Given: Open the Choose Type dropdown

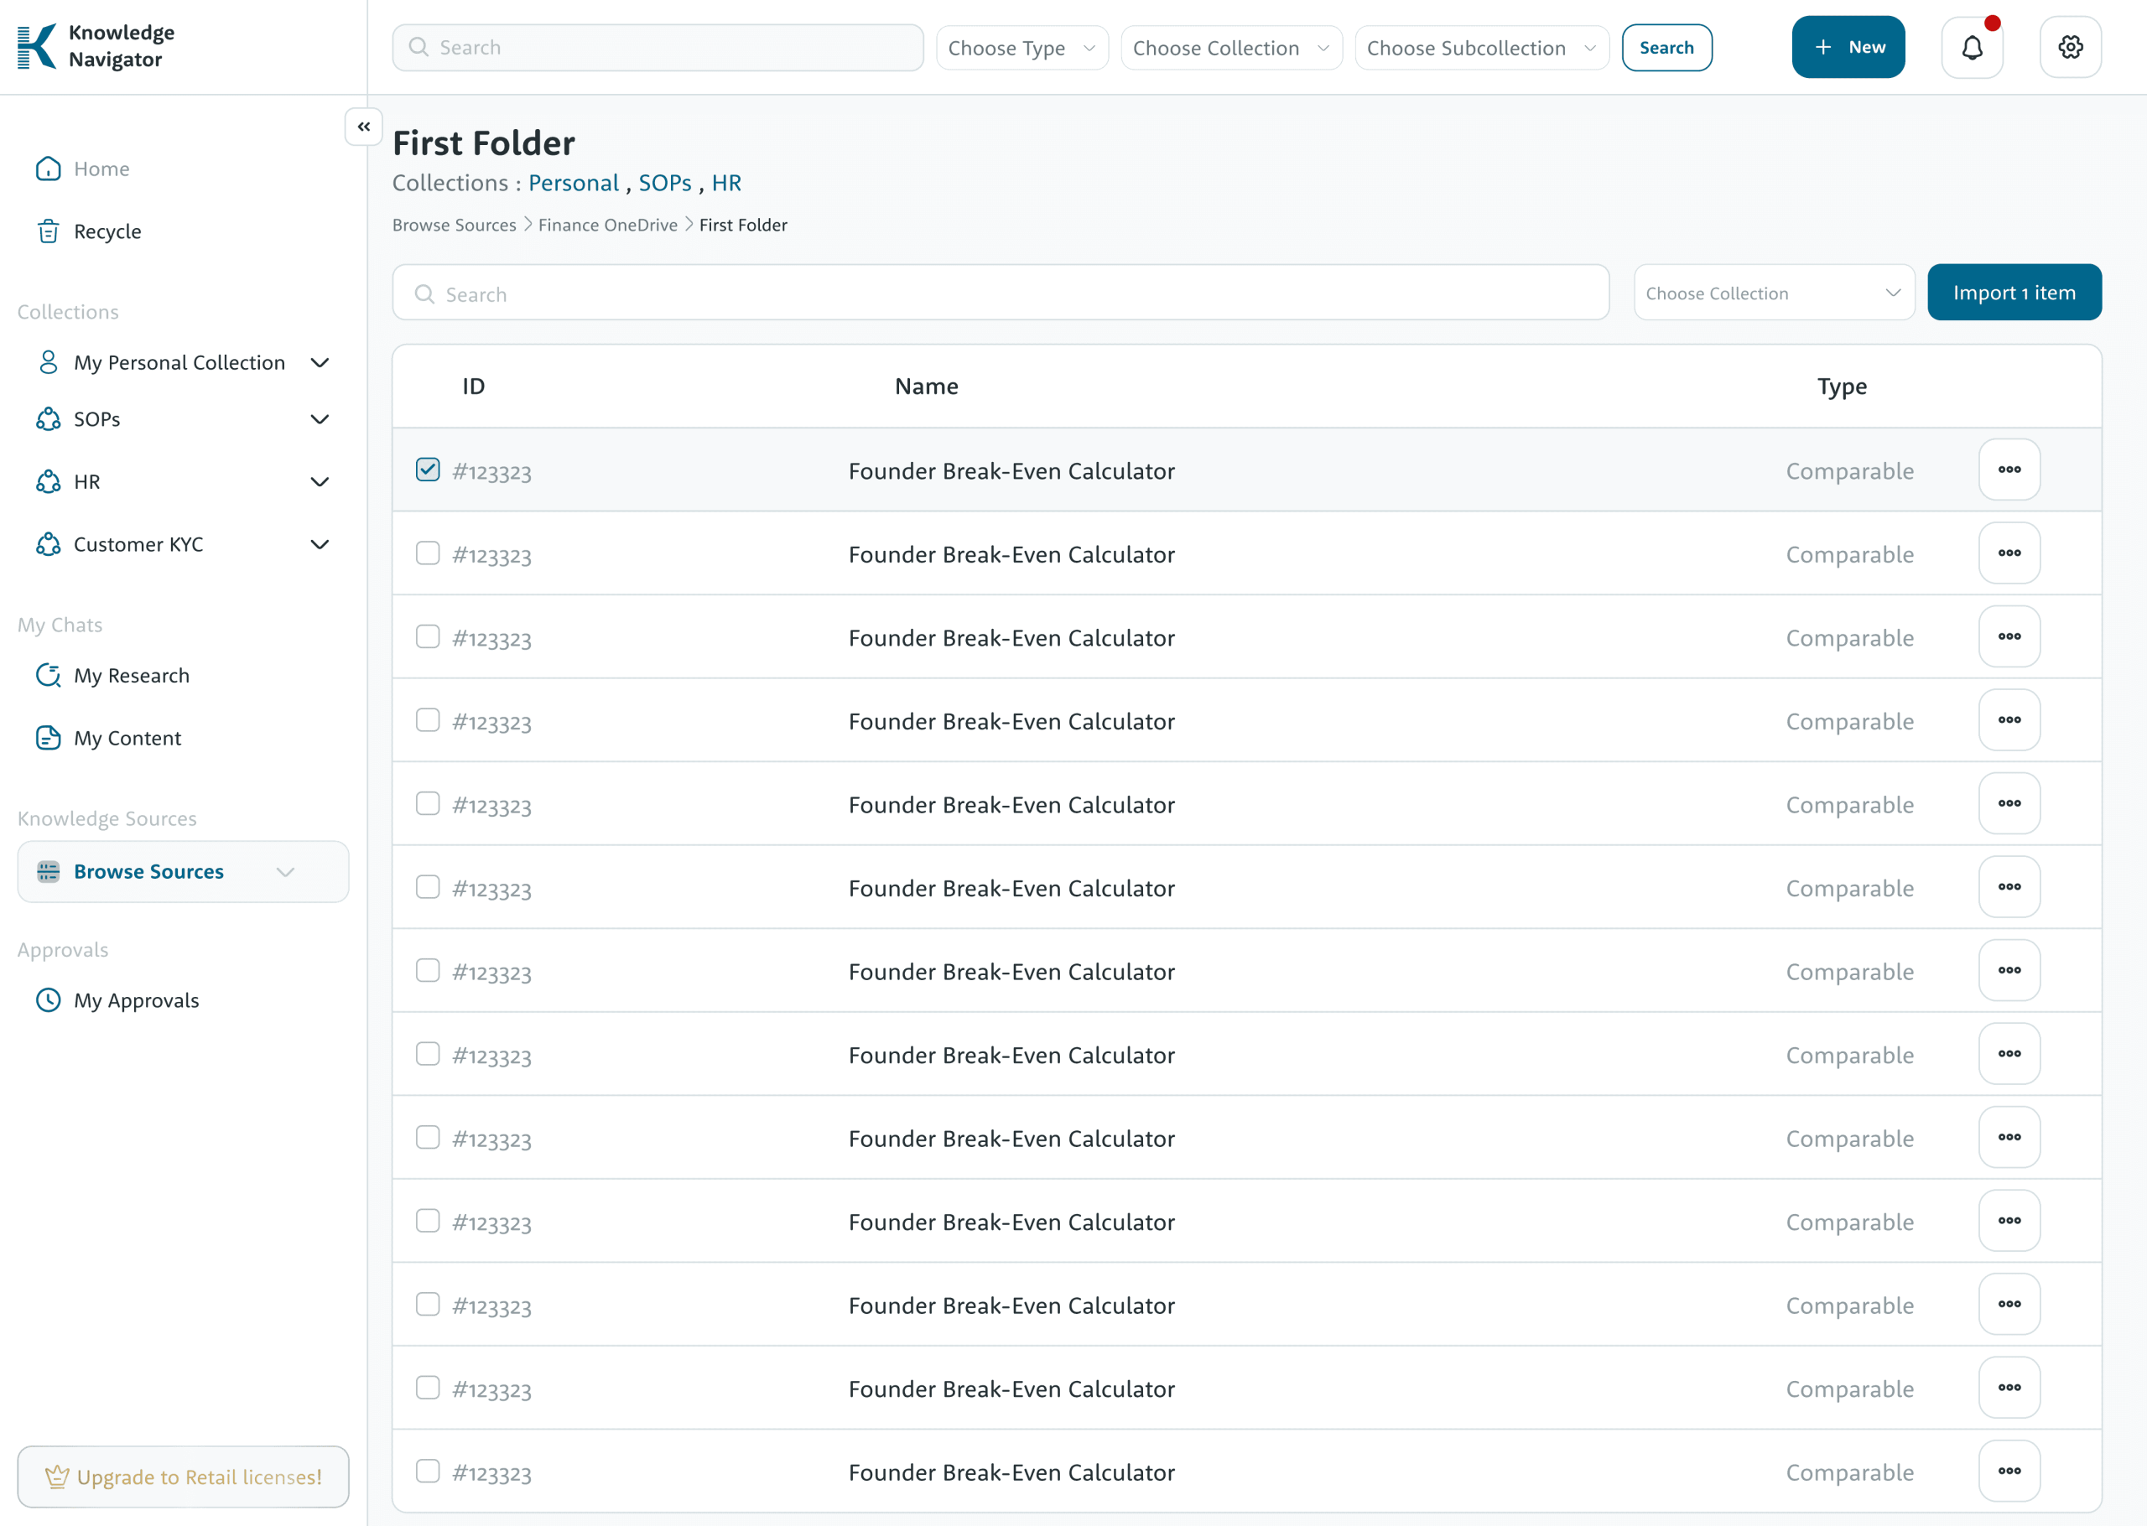Looking at the screenshot, I should 1022,48.
